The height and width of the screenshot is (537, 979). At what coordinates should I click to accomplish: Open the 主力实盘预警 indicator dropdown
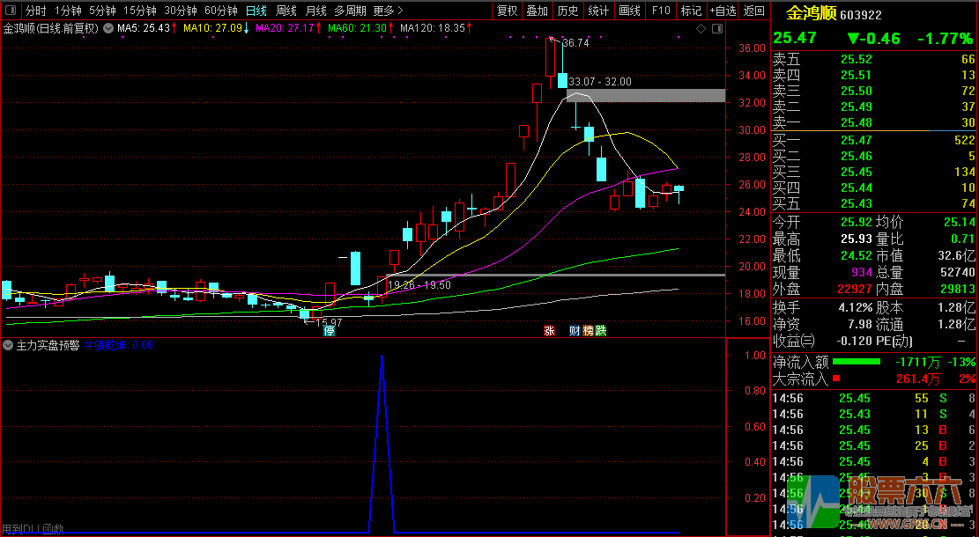pos(8,345)
